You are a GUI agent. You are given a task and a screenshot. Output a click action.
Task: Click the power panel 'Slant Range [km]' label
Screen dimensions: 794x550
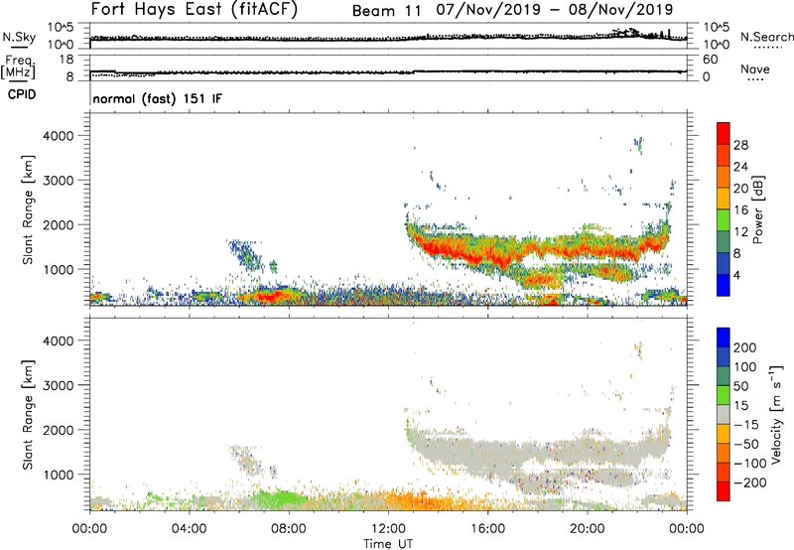(x=28, y=209)
